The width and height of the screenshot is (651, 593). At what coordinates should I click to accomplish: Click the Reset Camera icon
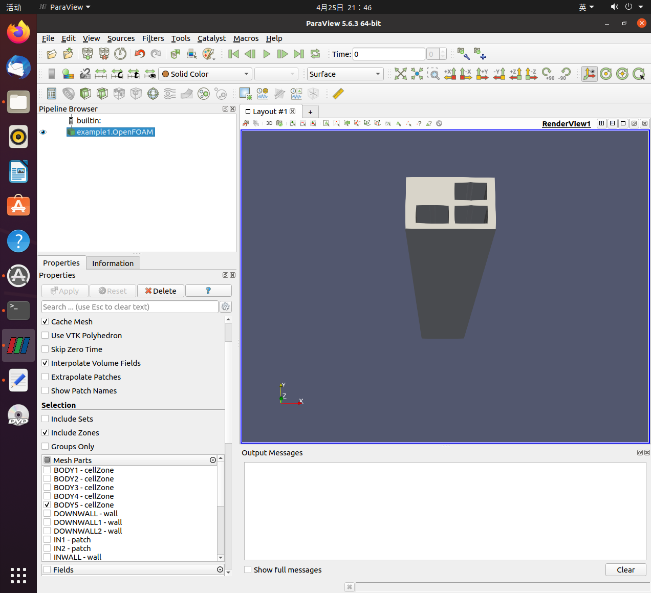click(x=400, y=74)
